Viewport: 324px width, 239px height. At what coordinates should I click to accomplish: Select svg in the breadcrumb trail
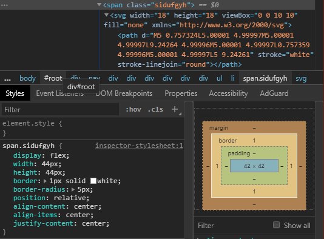(301, 78)
